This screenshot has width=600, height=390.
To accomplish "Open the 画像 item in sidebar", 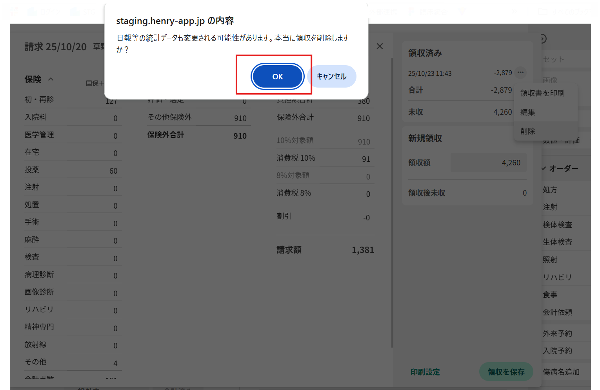I will [x=550, y=80].
